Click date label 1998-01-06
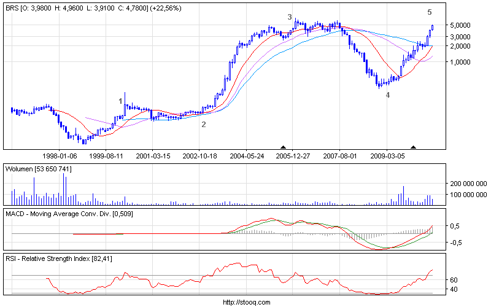 60,156
